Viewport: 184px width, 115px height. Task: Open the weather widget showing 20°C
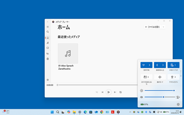tap(6, 112)
